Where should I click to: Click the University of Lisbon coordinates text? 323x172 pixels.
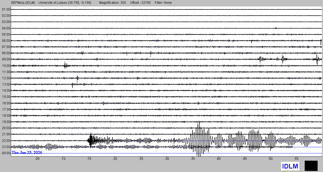point(65,3)
